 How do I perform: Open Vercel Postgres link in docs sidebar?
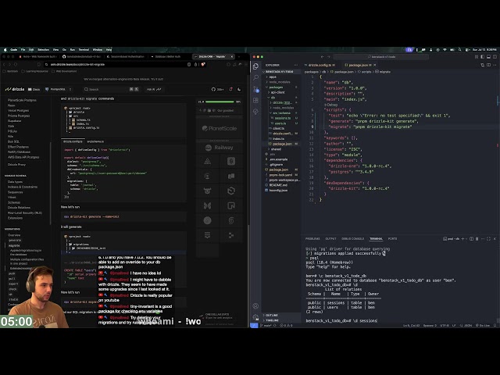(18, 110)
